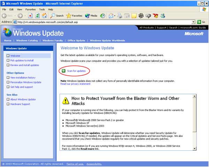This screenshot has width=209, height=167.
Task: Print the page using the printer icon
Action: tap(120, 16)
